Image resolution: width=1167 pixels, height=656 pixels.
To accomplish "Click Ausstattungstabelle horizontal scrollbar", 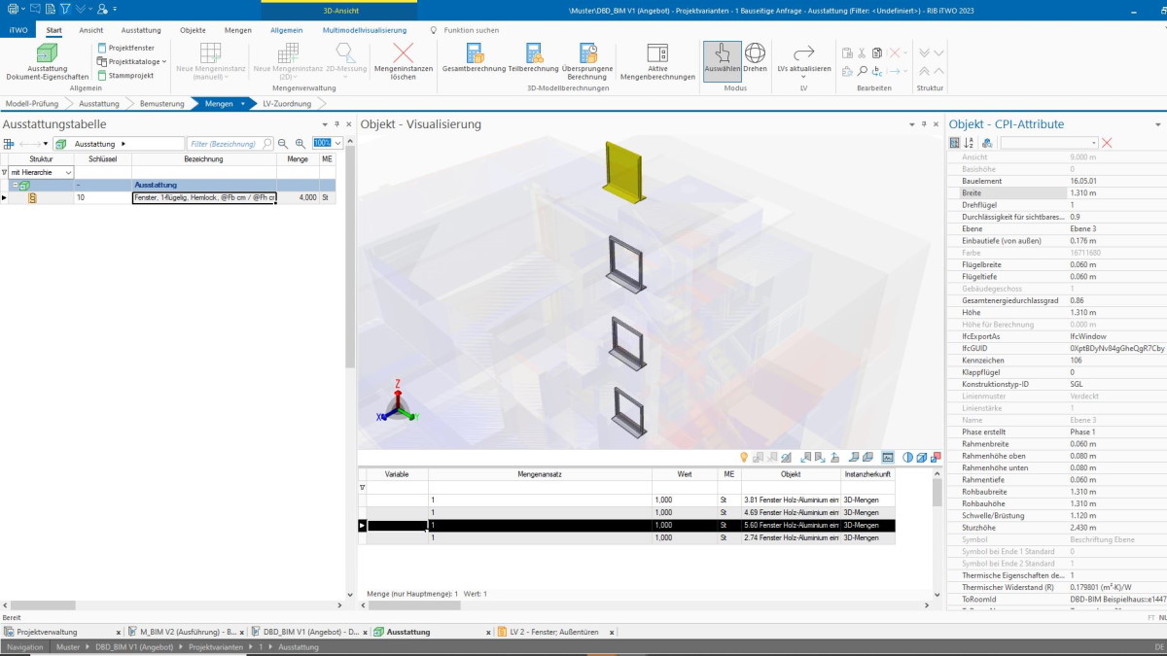I will [x=43, y=605].
